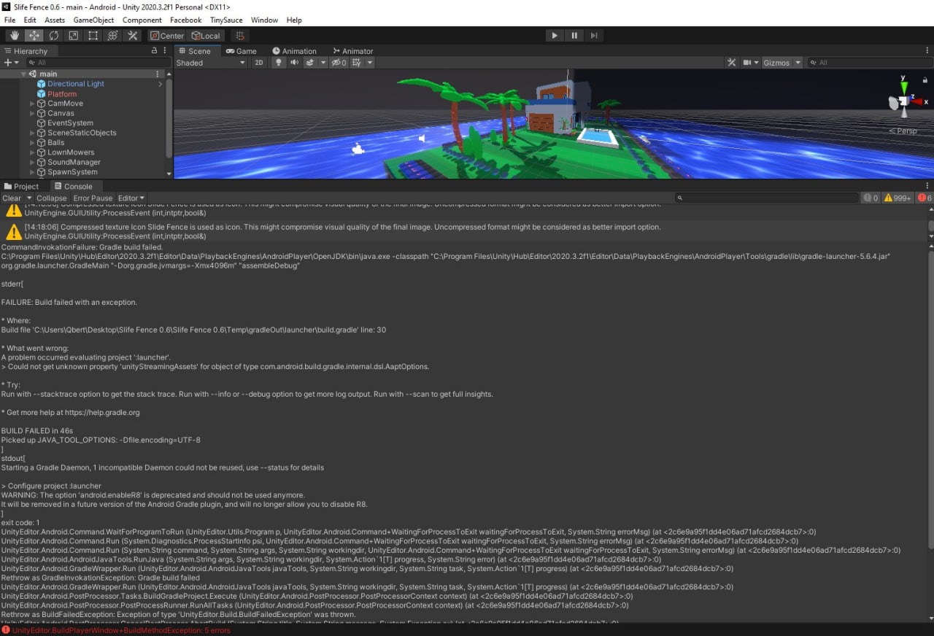
Task: Start Play mode
Action: pos(555,36)
